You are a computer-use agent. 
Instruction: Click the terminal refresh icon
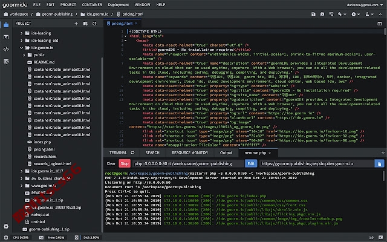coord(132,152)
